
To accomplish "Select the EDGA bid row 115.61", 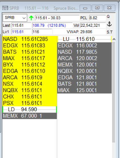I will (x=30, y=71).
